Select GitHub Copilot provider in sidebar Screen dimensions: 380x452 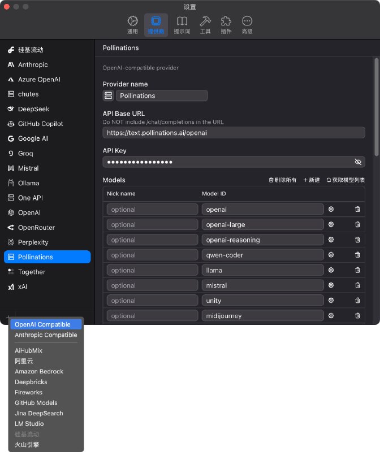(47, 124)
